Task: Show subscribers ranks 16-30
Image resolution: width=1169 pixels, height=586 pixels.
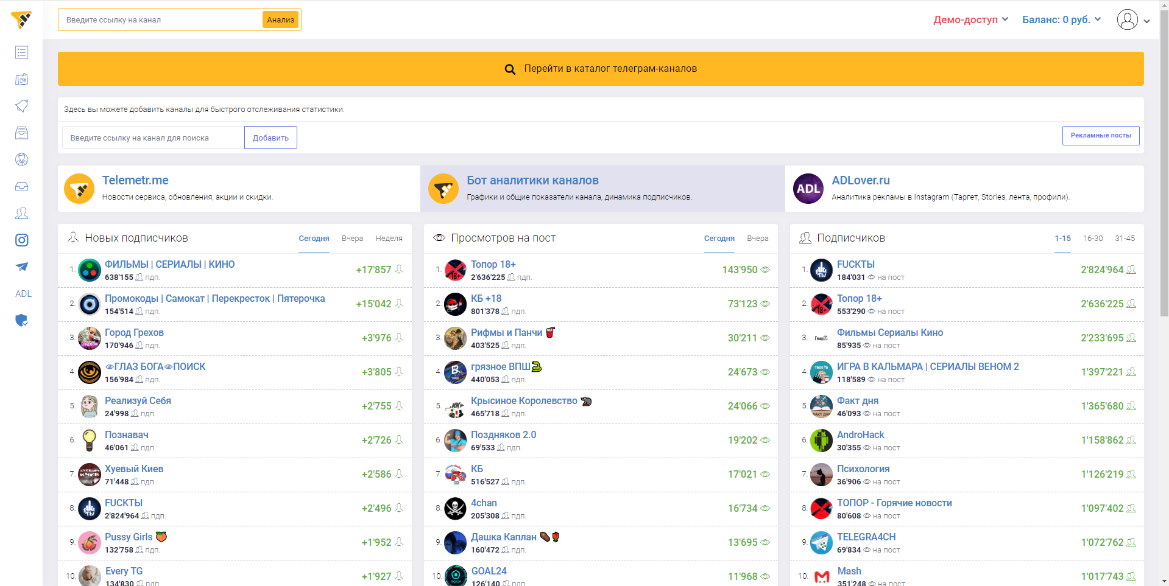Action: (x=1093, y=239)
